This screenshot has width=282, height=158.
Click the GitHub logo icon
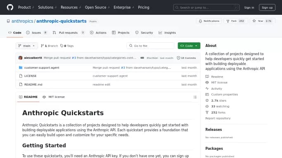pos(10,7)
